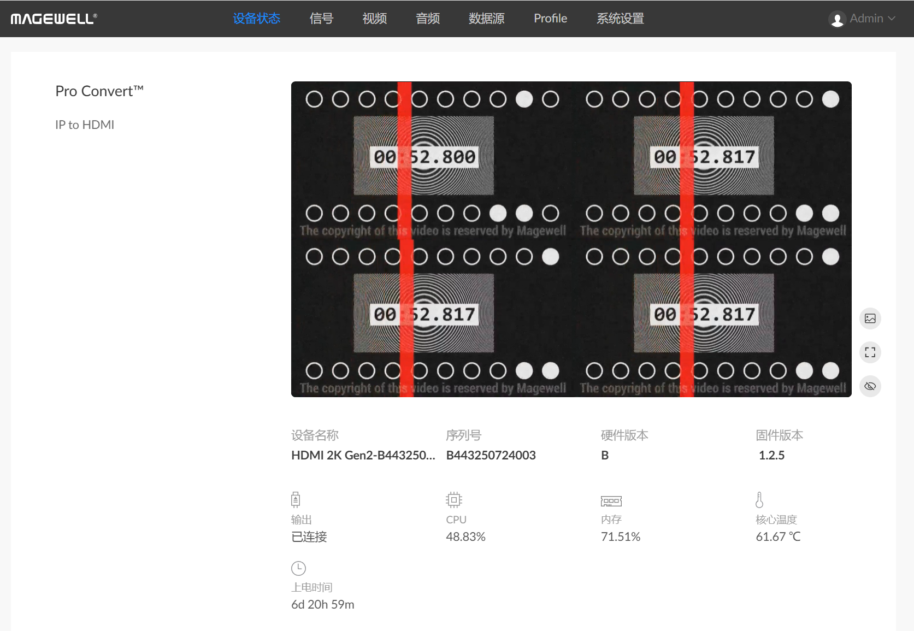The height and width of the screenshot is (631, 914).
Task: Click the truncated device name HDMI 2K Gen2
Action: coord(363,455)
